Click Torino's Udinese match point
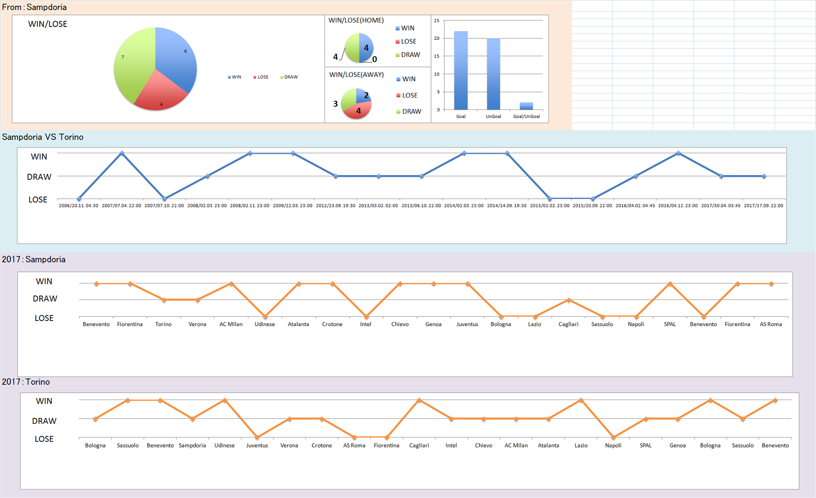The width and height of the screenshot is (816, 498). coord(224,401)
